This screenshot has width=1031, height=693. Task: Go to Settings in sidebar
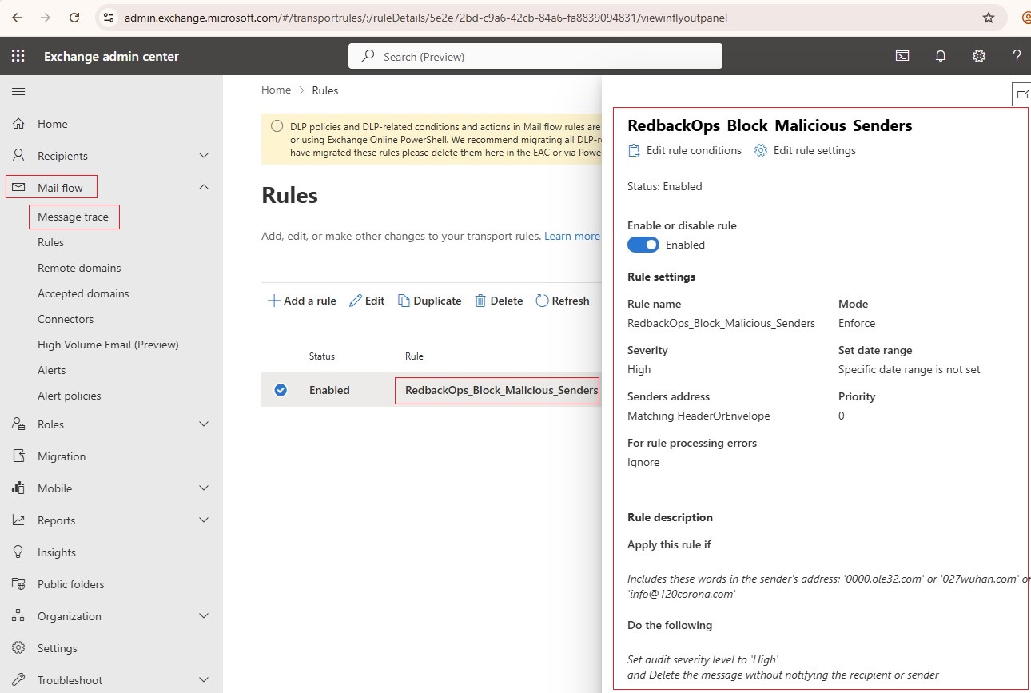point(58,648)
